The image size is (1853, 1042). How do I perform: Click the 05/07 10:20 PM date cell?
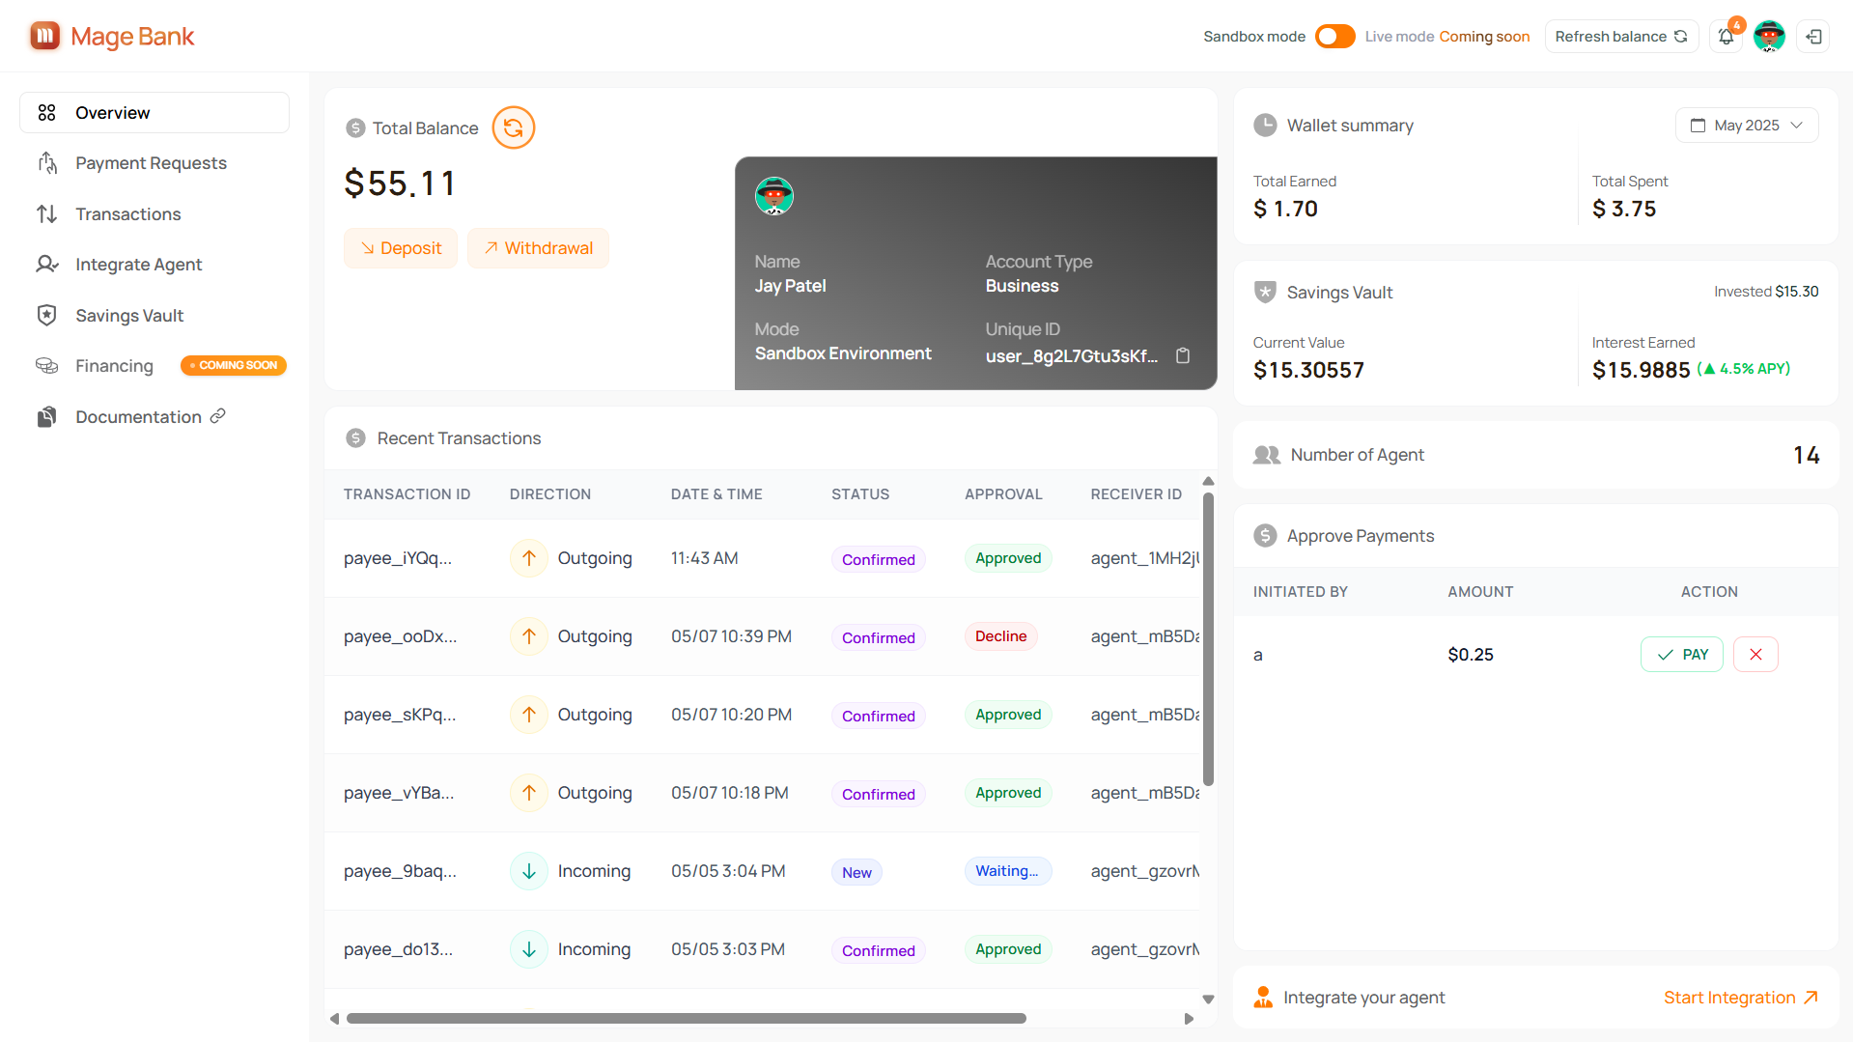point(731,715)
